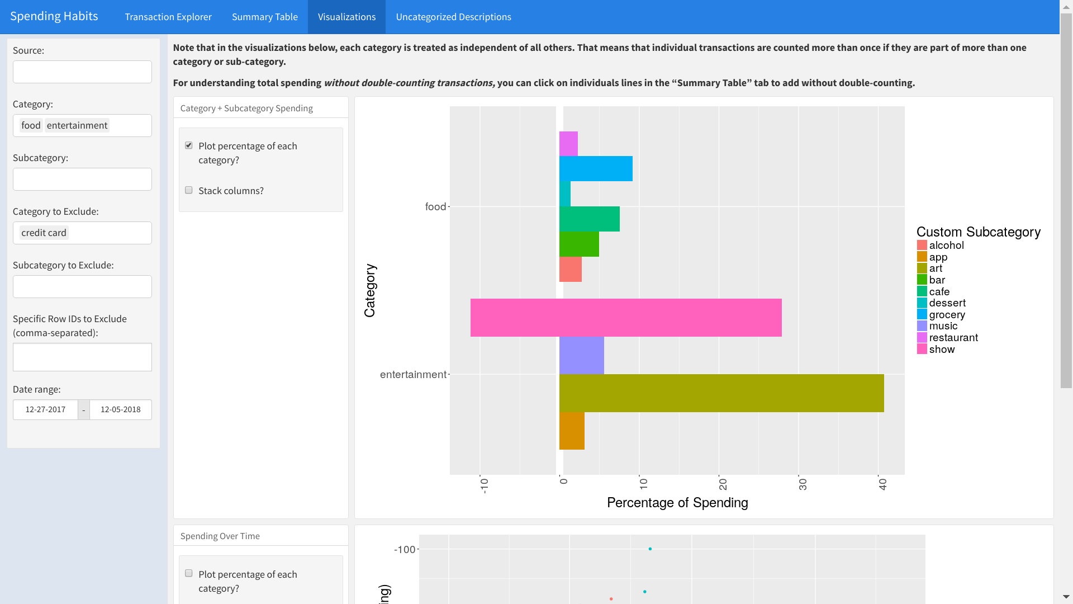Image resolution: width=1073 pixels, height=604 pixels.
Task: Click the teal dessert bar for food
Action: pos(565,194)
